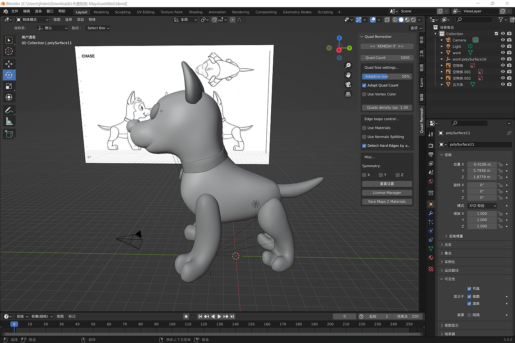
Task: Switch to Shading workspace tab
Action: pyautogui.click(x=196, y=12)
